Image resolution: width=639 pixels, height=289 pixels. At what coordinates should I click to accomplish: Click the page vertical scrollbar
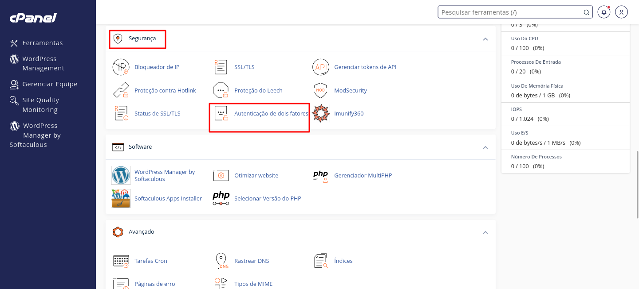pyautogui.click(x=637, y=177)
